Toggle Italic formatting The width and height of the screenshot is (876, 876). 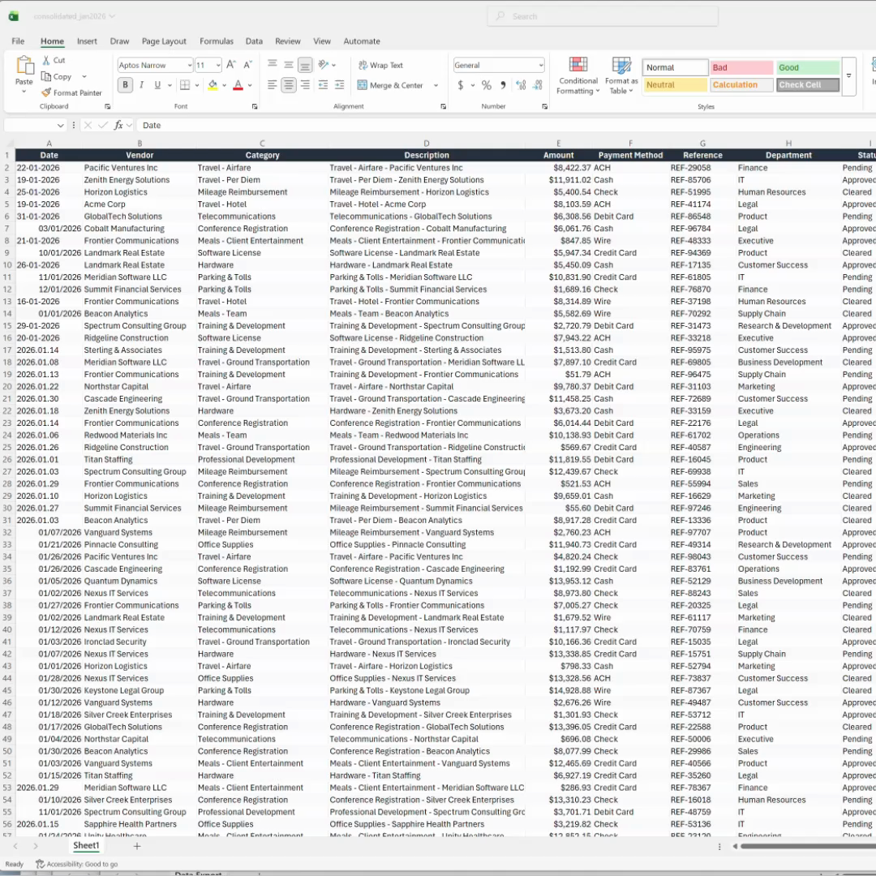[141, 85]
